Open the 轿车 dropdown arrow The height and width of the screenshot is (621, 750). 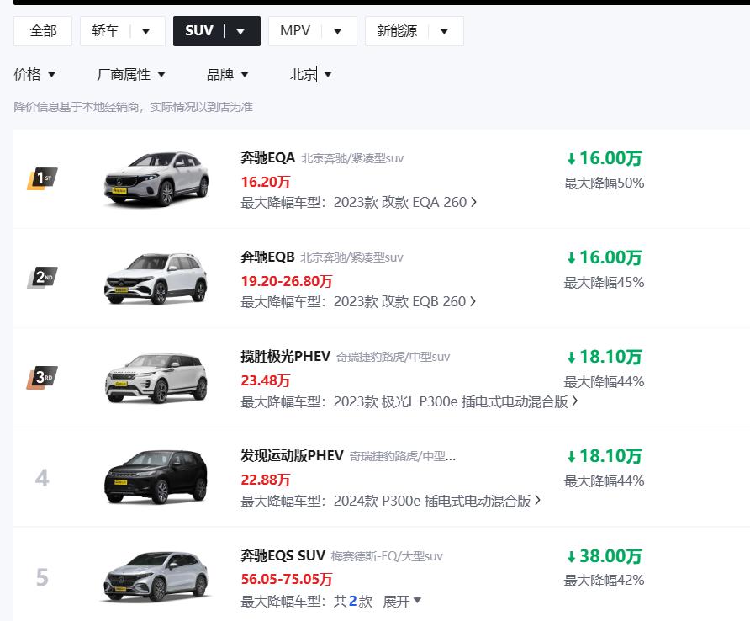click(x=146, y=32)
